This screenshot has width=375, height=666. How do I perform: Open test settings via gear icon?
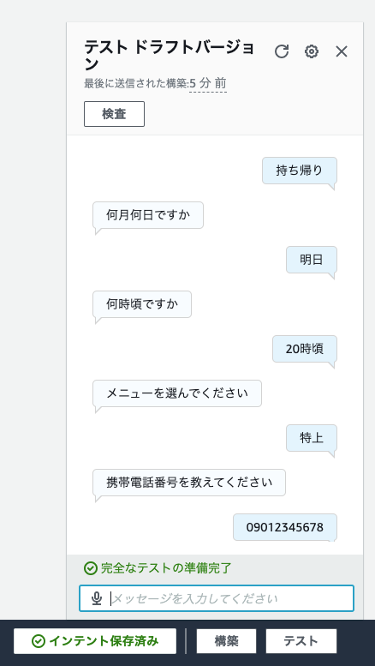(312, 51)
